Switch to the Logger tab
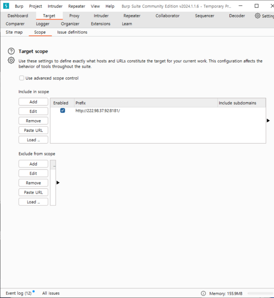Image resolution: width=274 pixels, height=298 pixels. pos(43,24)
